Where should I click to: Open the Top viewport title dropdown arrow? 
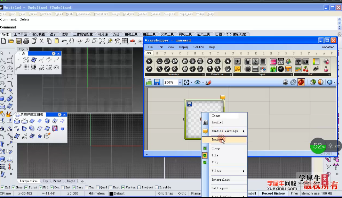(27, 49)
